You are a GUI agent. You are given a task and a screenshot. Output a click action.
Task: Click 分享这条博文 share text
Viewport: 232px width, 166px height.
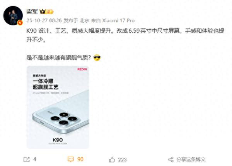tap(191, 159)
